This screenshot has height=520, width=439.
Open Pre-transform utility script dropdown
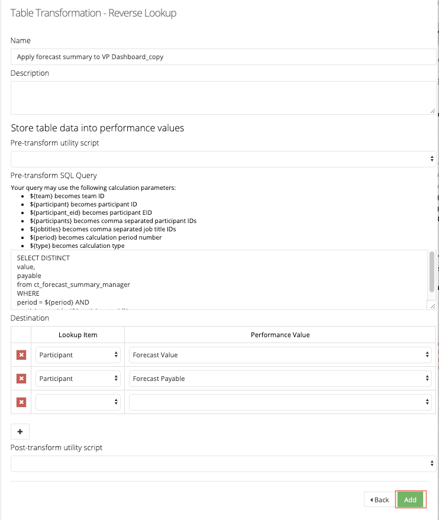point(223,159)
